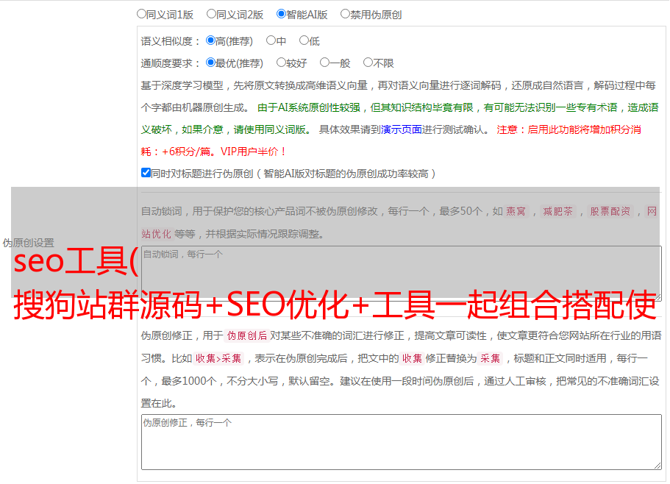The image size is (670, 484).
Task: Click the 语义相似度 label
Action: coord(171,41)
